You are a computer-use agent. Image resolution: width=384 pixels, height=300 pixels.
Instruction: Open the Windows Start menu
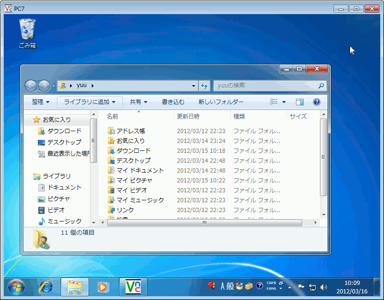[17, 288]
